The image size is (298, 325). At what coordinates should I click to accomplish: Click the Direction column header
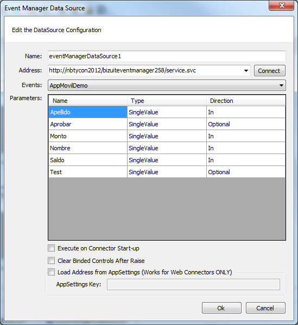tap(246, 101)
